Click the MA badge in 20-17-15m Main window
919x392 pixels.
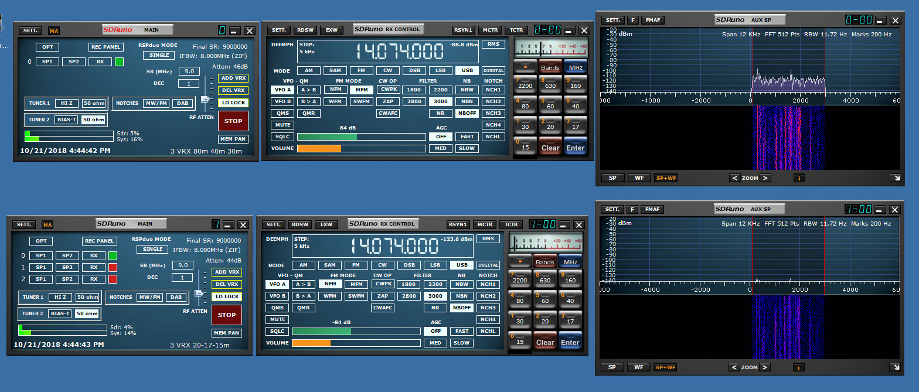47,224
